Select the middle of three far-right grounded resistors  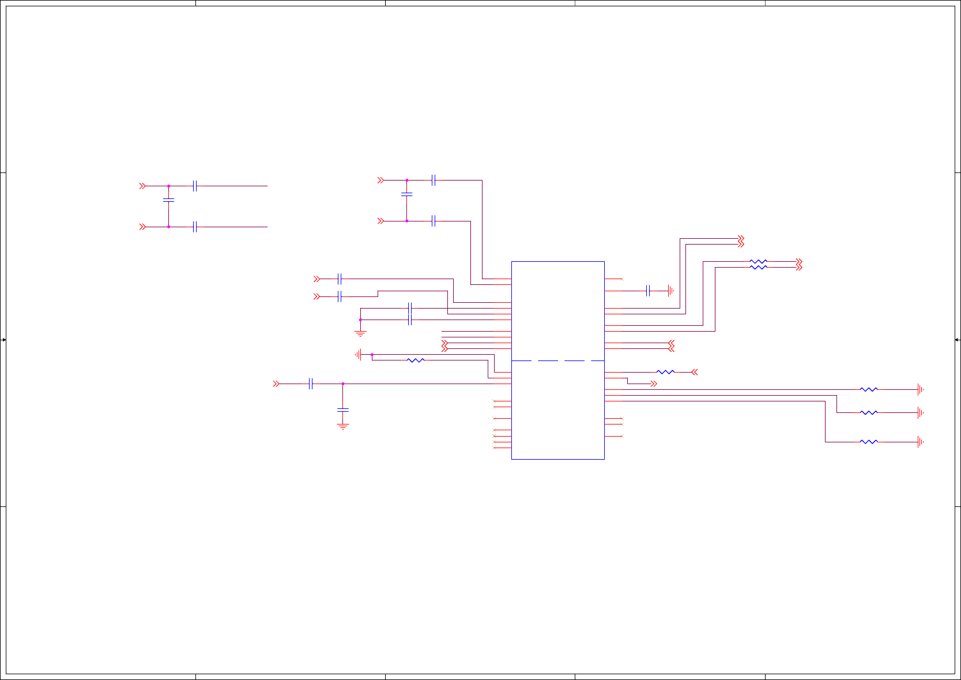click(x=869, y=413)
